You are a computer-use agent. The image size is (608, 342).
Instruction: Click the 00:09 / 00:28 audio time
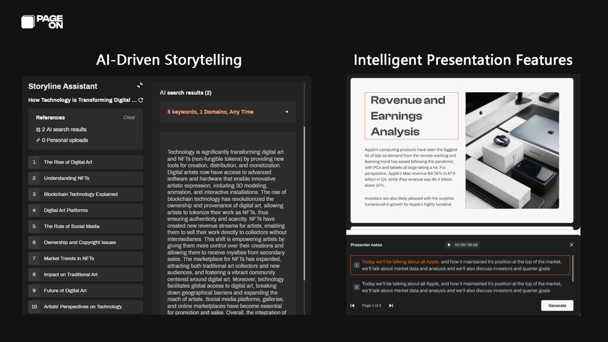coord(466,245)
